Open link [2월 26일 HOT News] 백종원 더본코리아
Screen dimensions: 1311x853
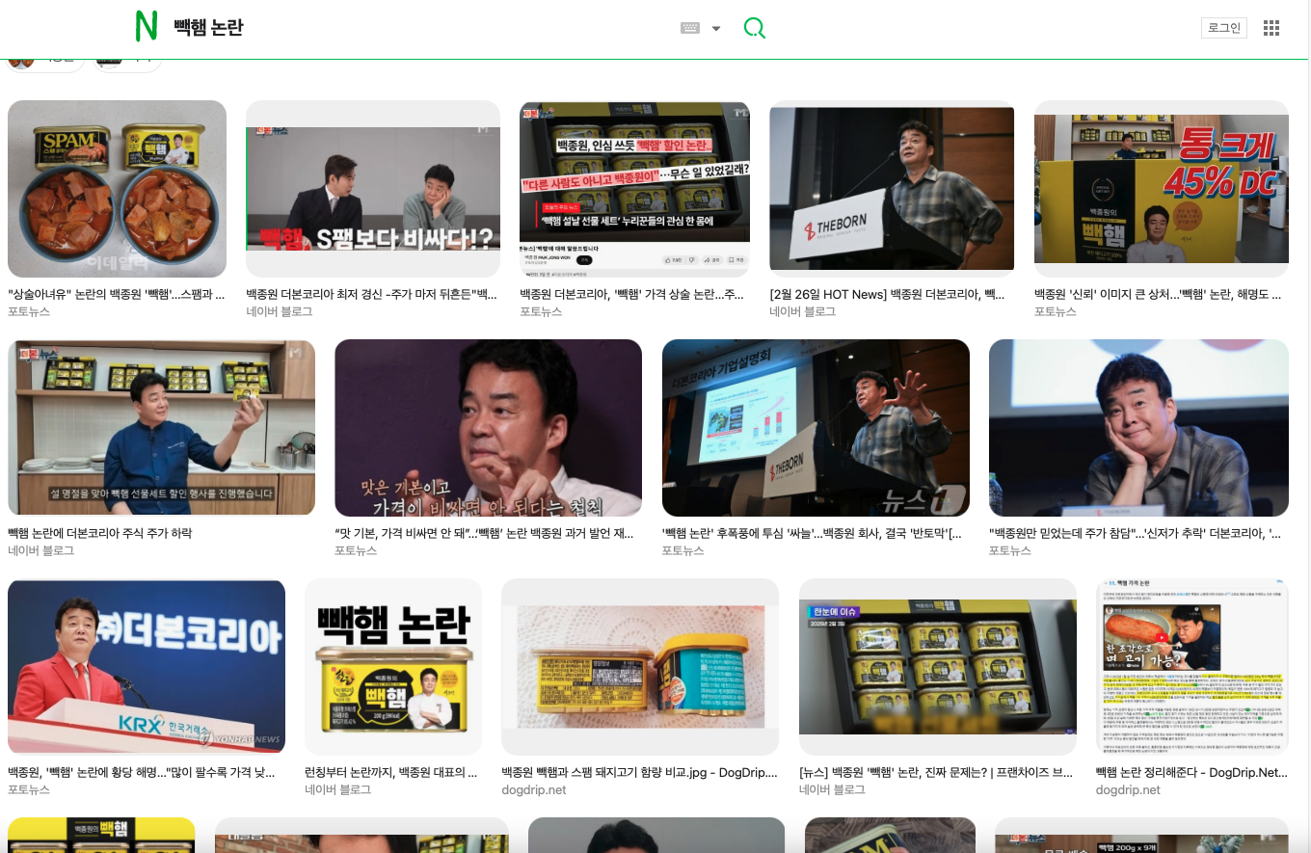[x=888, y=294]
